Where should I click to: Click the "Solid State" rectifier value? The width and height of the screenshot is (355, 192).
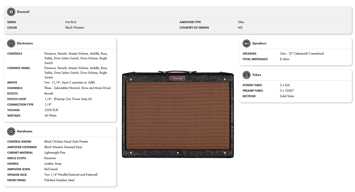pos(287,96)
